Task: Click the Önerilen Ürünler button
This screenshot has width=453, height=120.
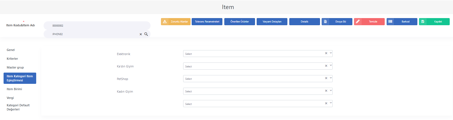Action: click(240, 22)
